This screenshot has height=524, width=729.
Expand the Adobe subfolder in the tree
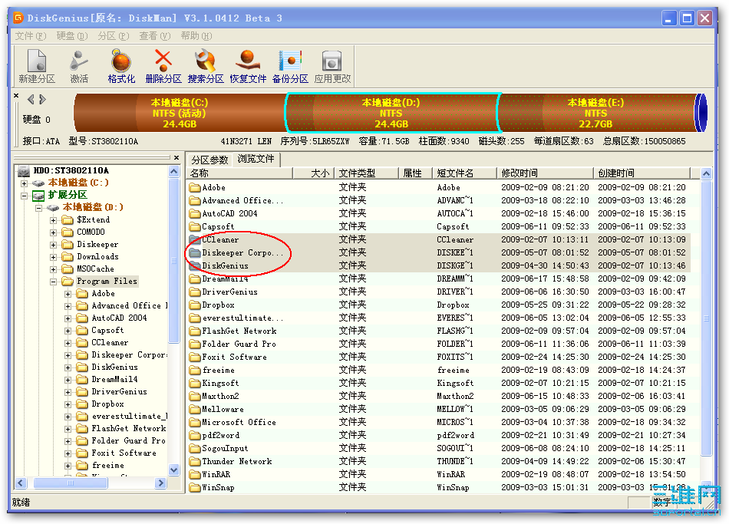point(68,294)
